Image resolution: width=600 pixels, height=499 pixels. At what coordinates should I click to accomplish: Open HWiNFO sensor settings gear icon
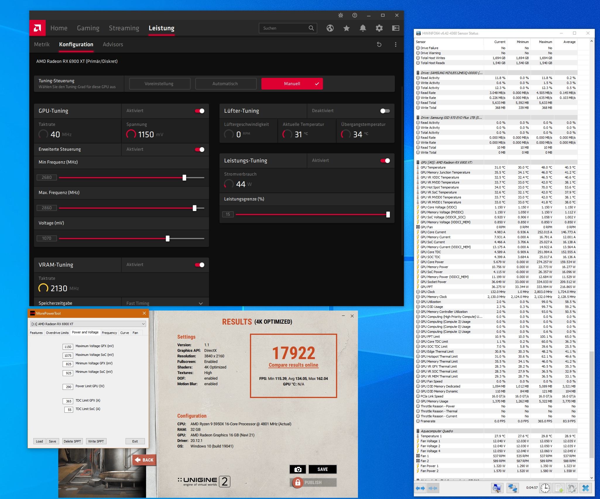click(x=572, y=488)
